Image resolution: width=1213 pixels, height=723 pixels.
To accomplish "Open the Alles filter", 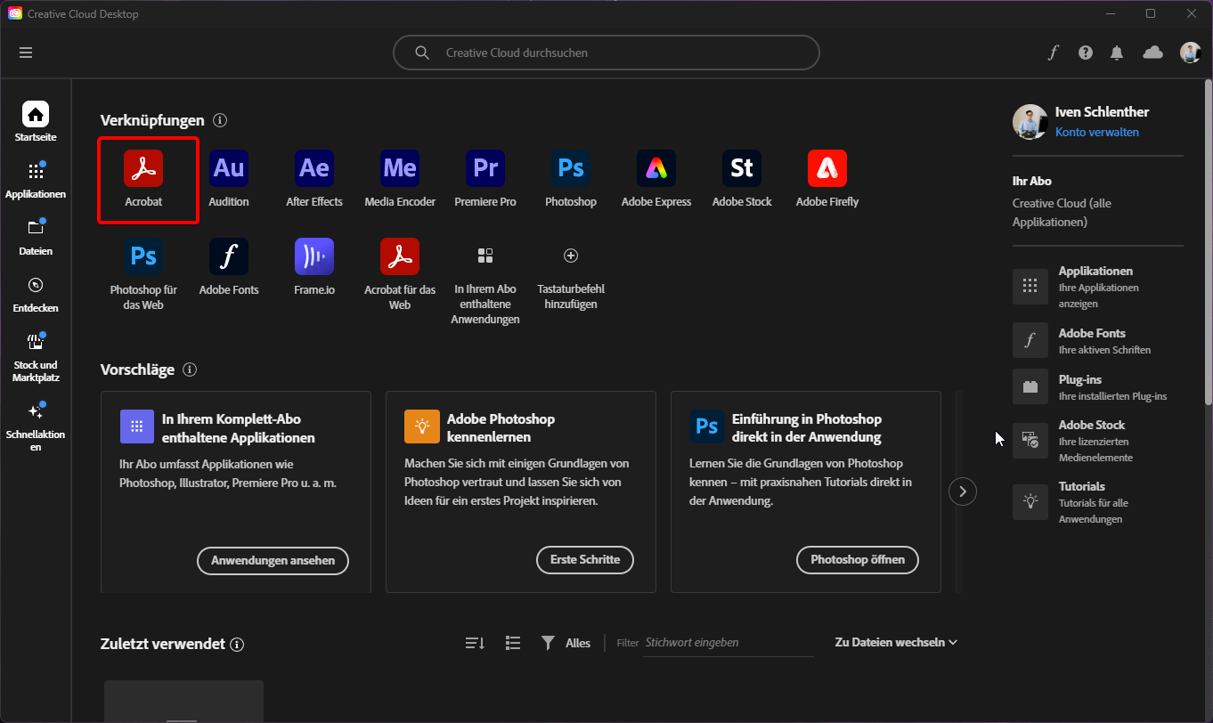I will point(566,643).
